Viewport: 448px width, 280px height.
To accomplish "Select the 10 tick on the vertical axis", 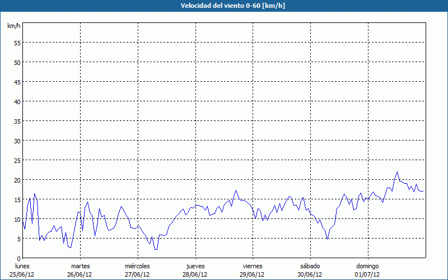I will point(17,219).
